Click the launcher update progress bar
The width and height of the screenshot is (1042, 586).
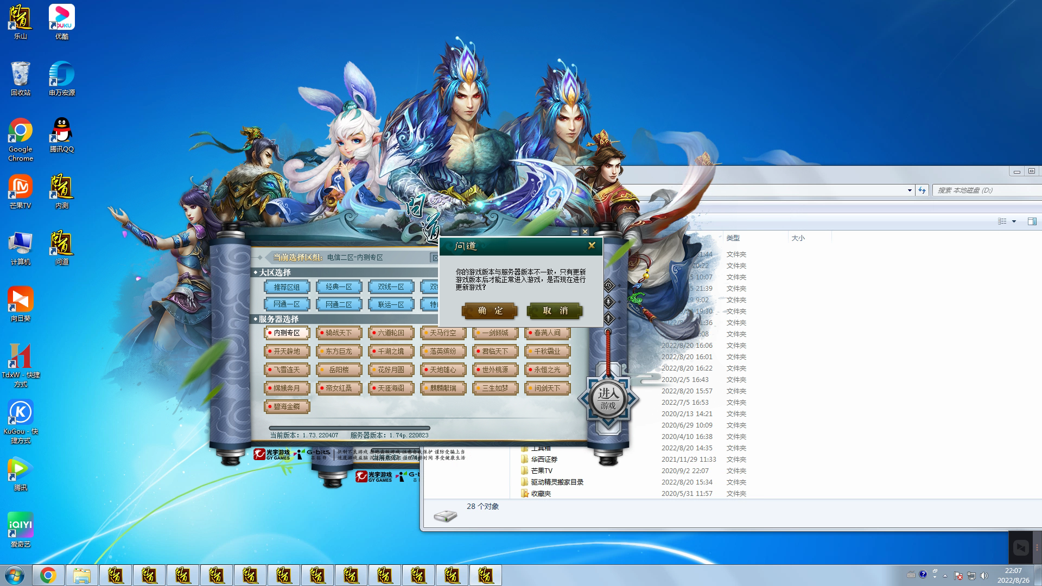350,428
